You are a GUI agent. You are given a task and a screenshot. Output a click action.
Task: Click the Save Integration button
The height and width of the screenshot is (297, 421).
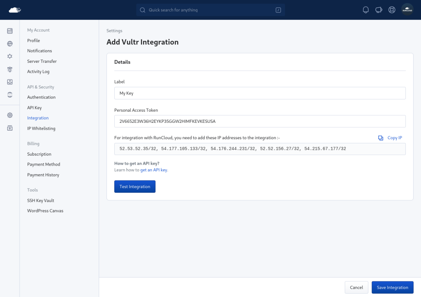tap(392, 287)
